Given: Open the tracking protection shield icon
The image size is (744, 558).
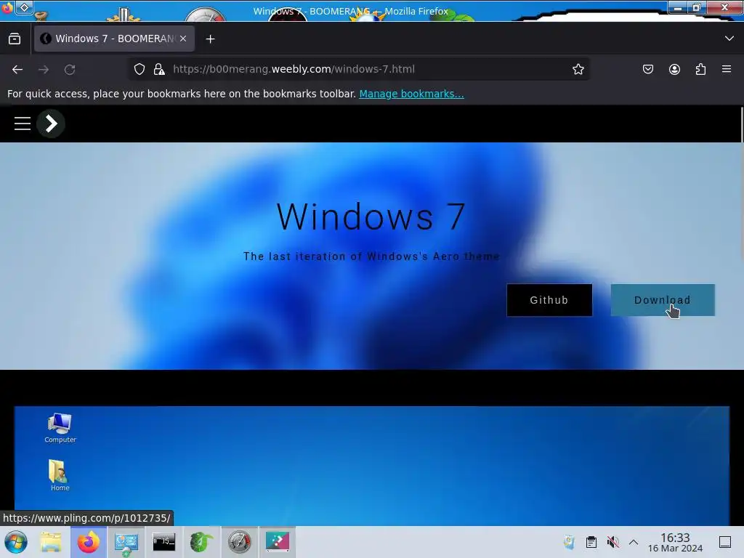Looking at the screenshot, I should tap(139, 69).
